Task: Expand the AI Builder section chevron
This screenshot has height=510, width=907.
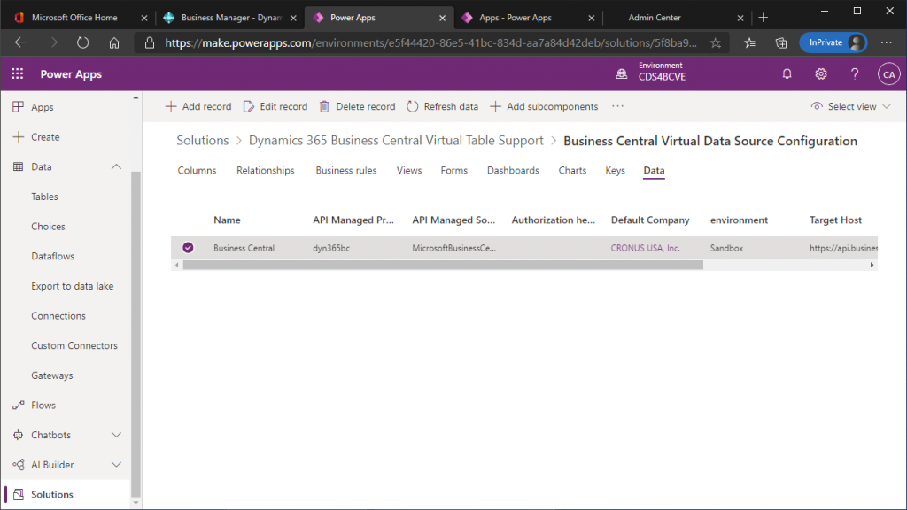Action: pyautogui.click(x=116, y=464)
